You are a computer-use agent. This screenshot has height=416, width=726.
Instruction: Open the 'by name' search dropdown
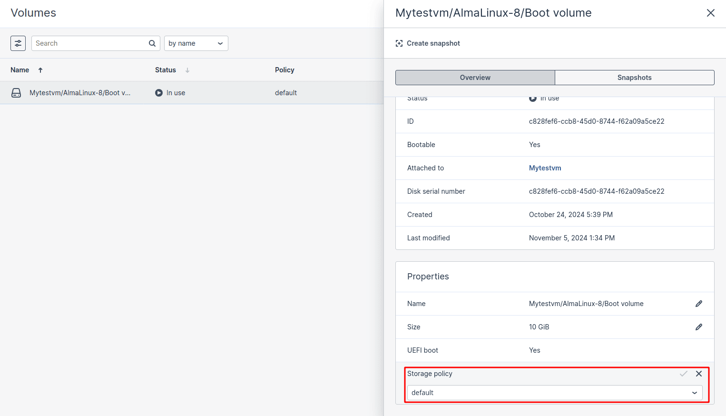[196, 43]
